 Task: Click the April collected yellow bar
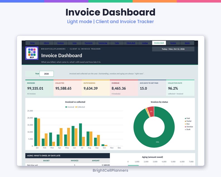(61, 137)
